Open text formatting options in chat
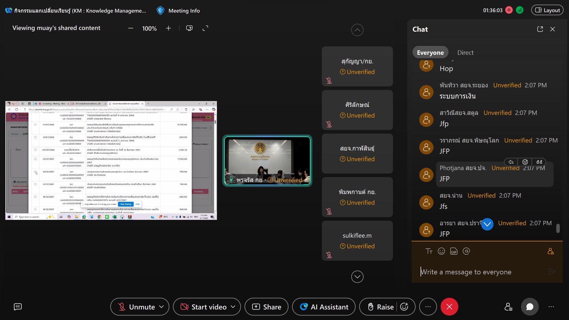 coord(429,251)
